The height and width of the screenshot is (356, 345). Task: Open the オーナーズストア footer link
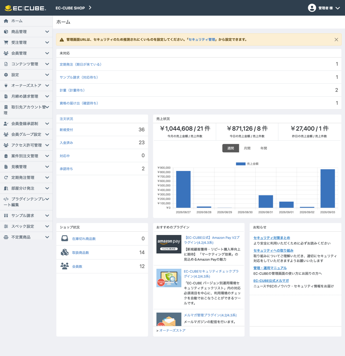click(x=172, y=330)
